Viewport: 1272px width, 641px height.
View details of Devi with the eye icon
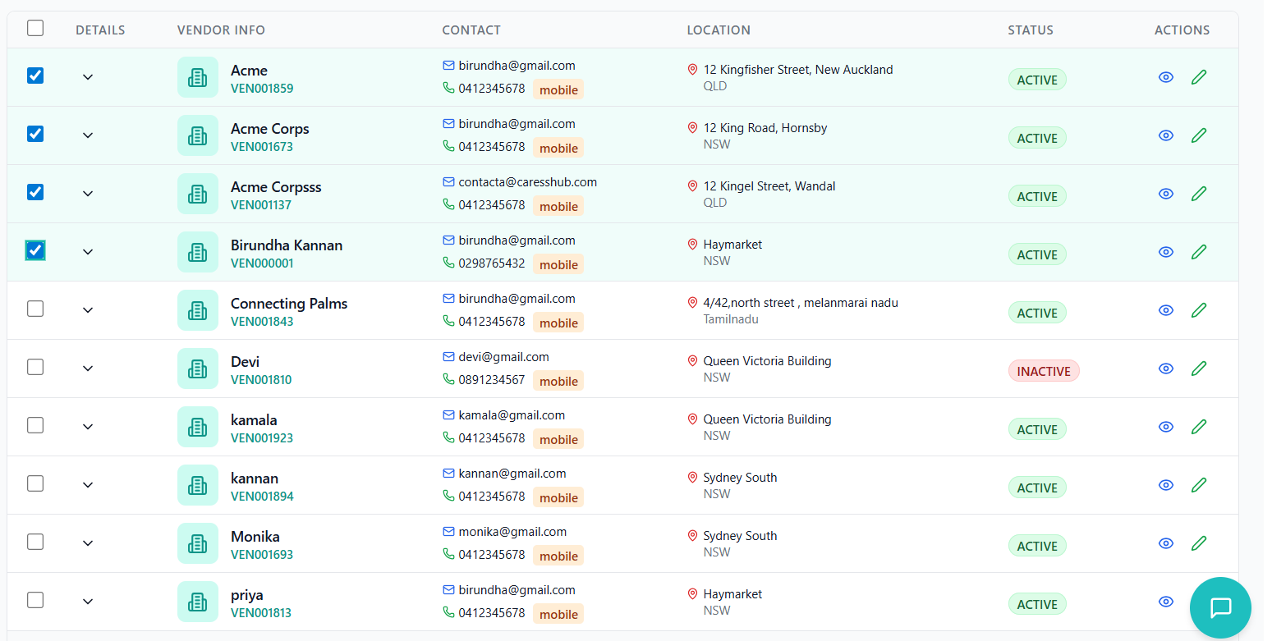tap(1166, 369)
